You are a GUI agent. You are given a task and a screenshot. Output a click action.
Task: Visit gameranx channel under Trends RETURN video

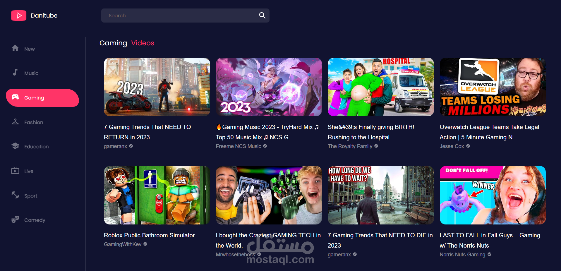[x=116, y=146]
